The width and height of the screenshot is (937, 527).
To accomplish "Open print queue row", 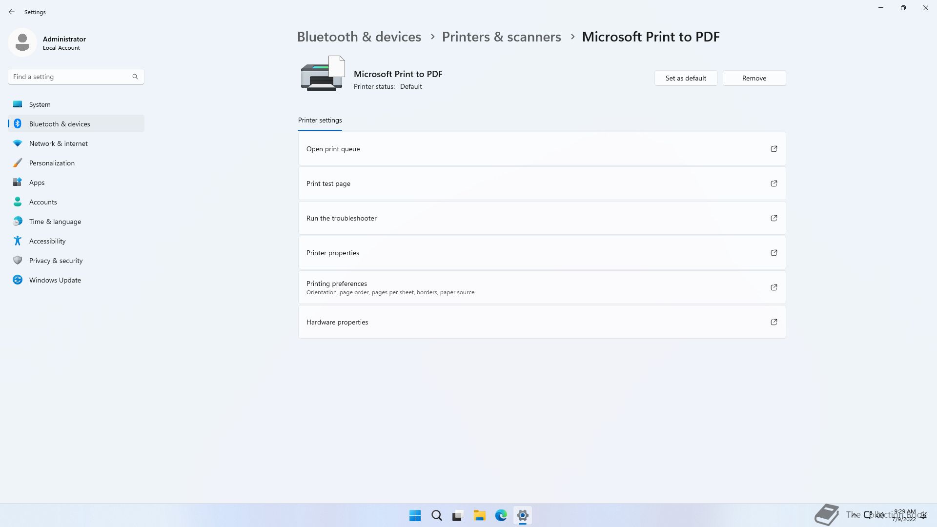I will pyautogui.click(x=542, y=149).
